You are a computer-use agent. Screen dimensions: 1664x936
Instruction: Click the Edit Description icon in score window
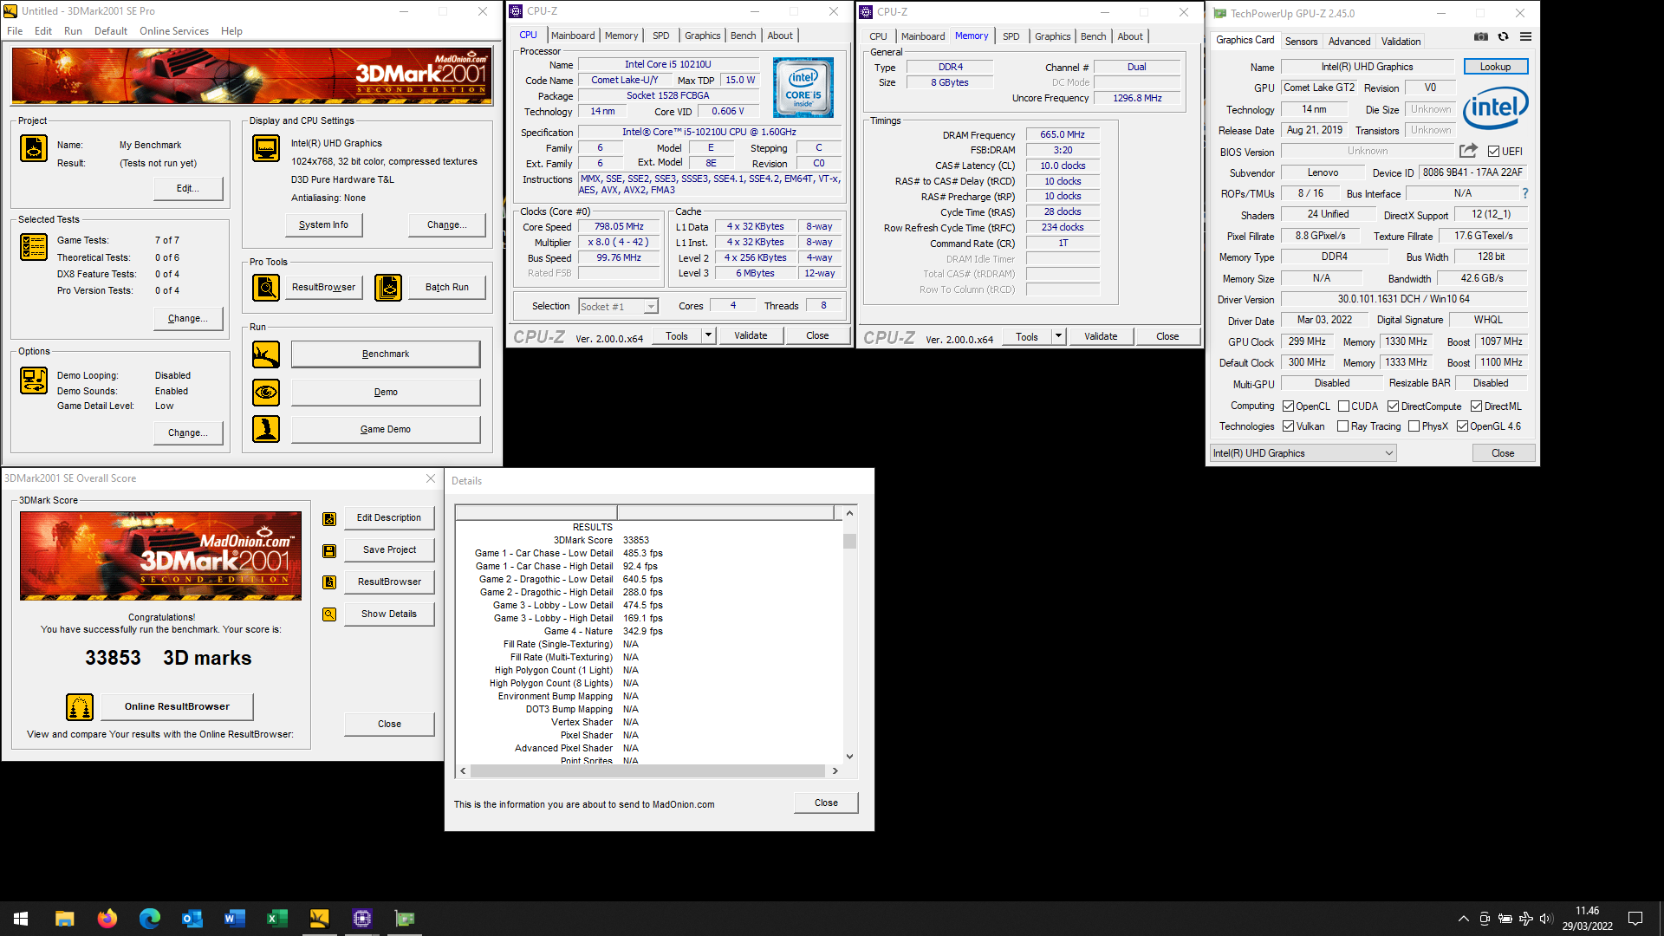click(x=329, y=519)
